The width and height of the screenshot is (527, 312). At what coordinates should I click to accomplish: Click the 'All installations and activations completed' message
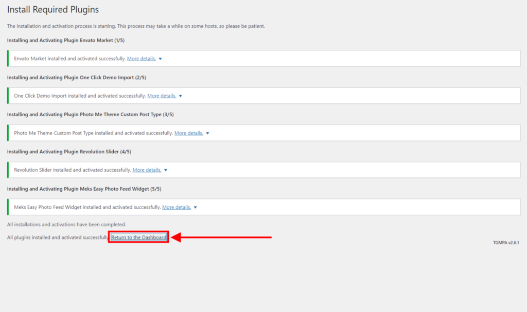(x=66, y=225)
